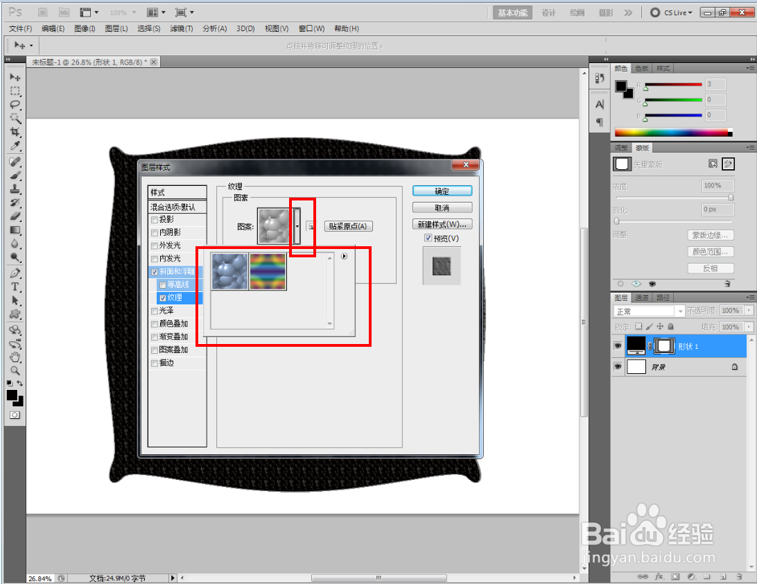The height and width of the screenshot is (584, 757).
Task: Toggle Quick Mask mode icon
Action: 15,415
